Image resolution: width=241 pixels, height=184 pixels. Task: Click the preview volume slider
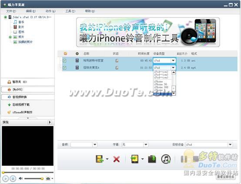click(34, 178)
